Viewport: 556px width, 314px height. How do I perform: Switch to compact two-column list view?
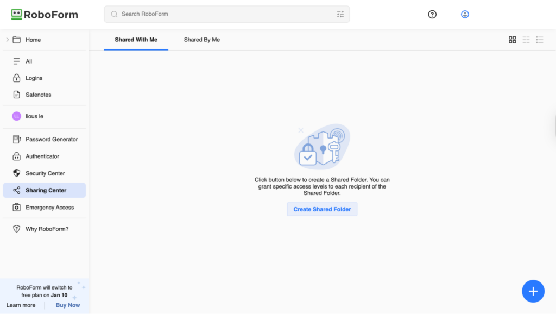click(x=526, y=40)
